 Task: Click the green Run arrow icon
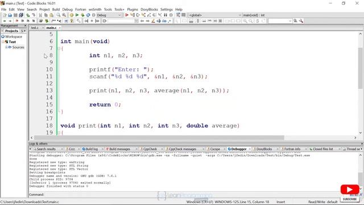77,15
